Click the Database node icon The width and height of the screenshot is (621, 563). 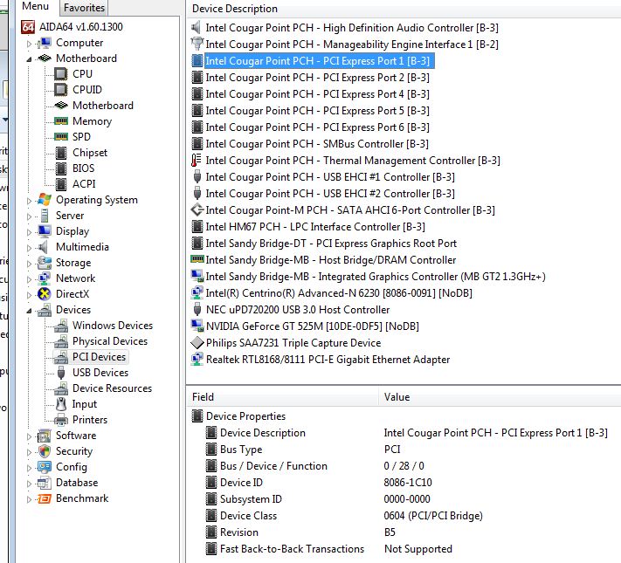click(45, 483)
